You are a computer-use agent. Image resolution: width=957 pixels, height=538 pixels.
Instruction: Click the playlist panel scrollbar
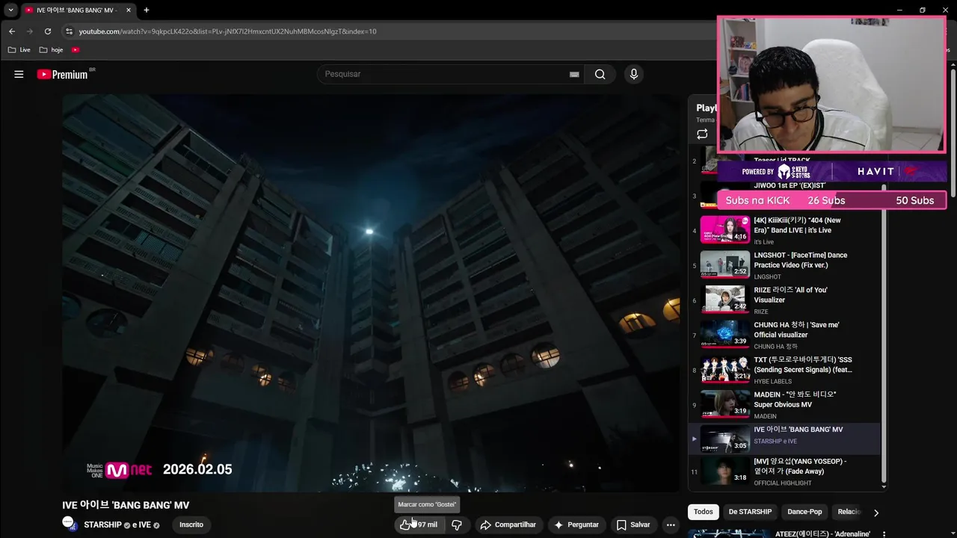point(884,335)
